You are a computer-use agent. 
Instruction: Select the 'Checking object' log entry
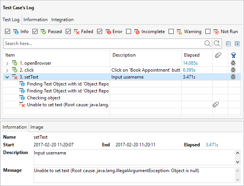[x=43, y=98]
